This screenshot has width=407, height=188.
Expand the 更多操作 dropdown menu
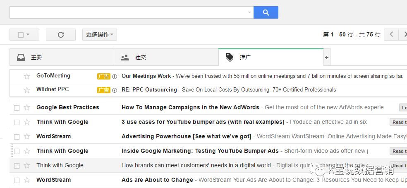click(100, 35)
